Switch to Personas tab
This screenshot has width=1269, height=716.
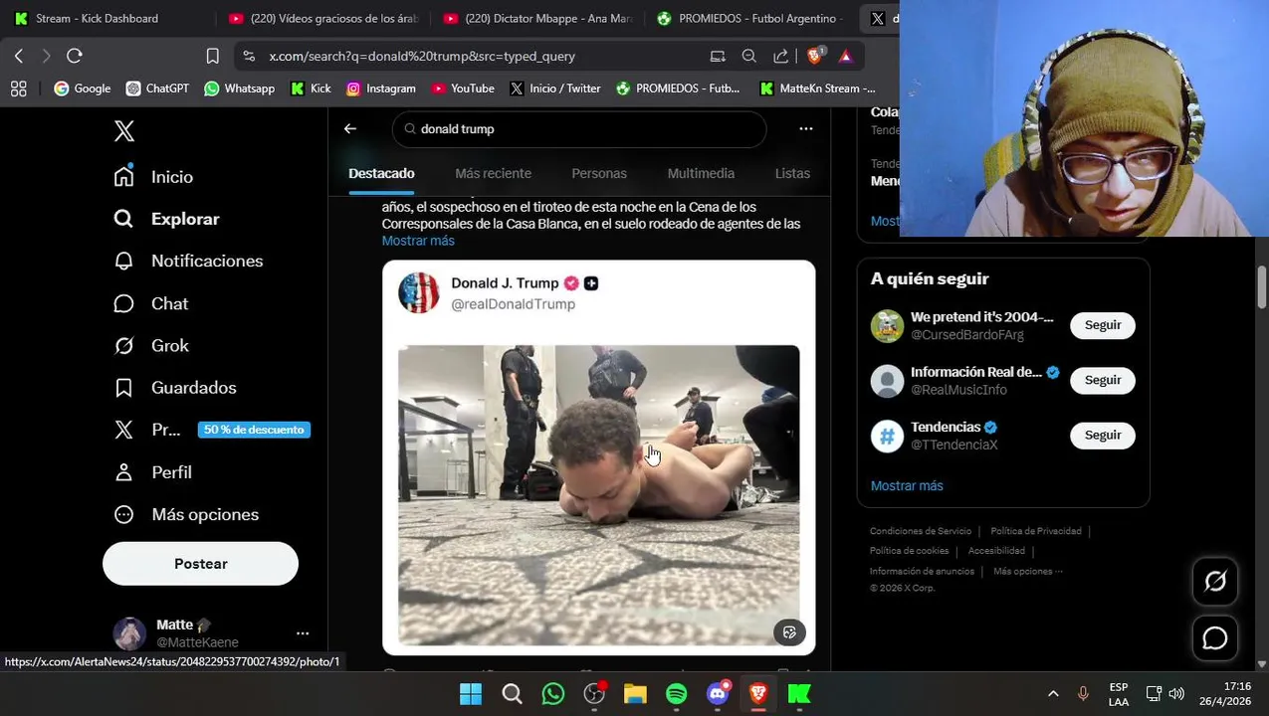[599, 173]
